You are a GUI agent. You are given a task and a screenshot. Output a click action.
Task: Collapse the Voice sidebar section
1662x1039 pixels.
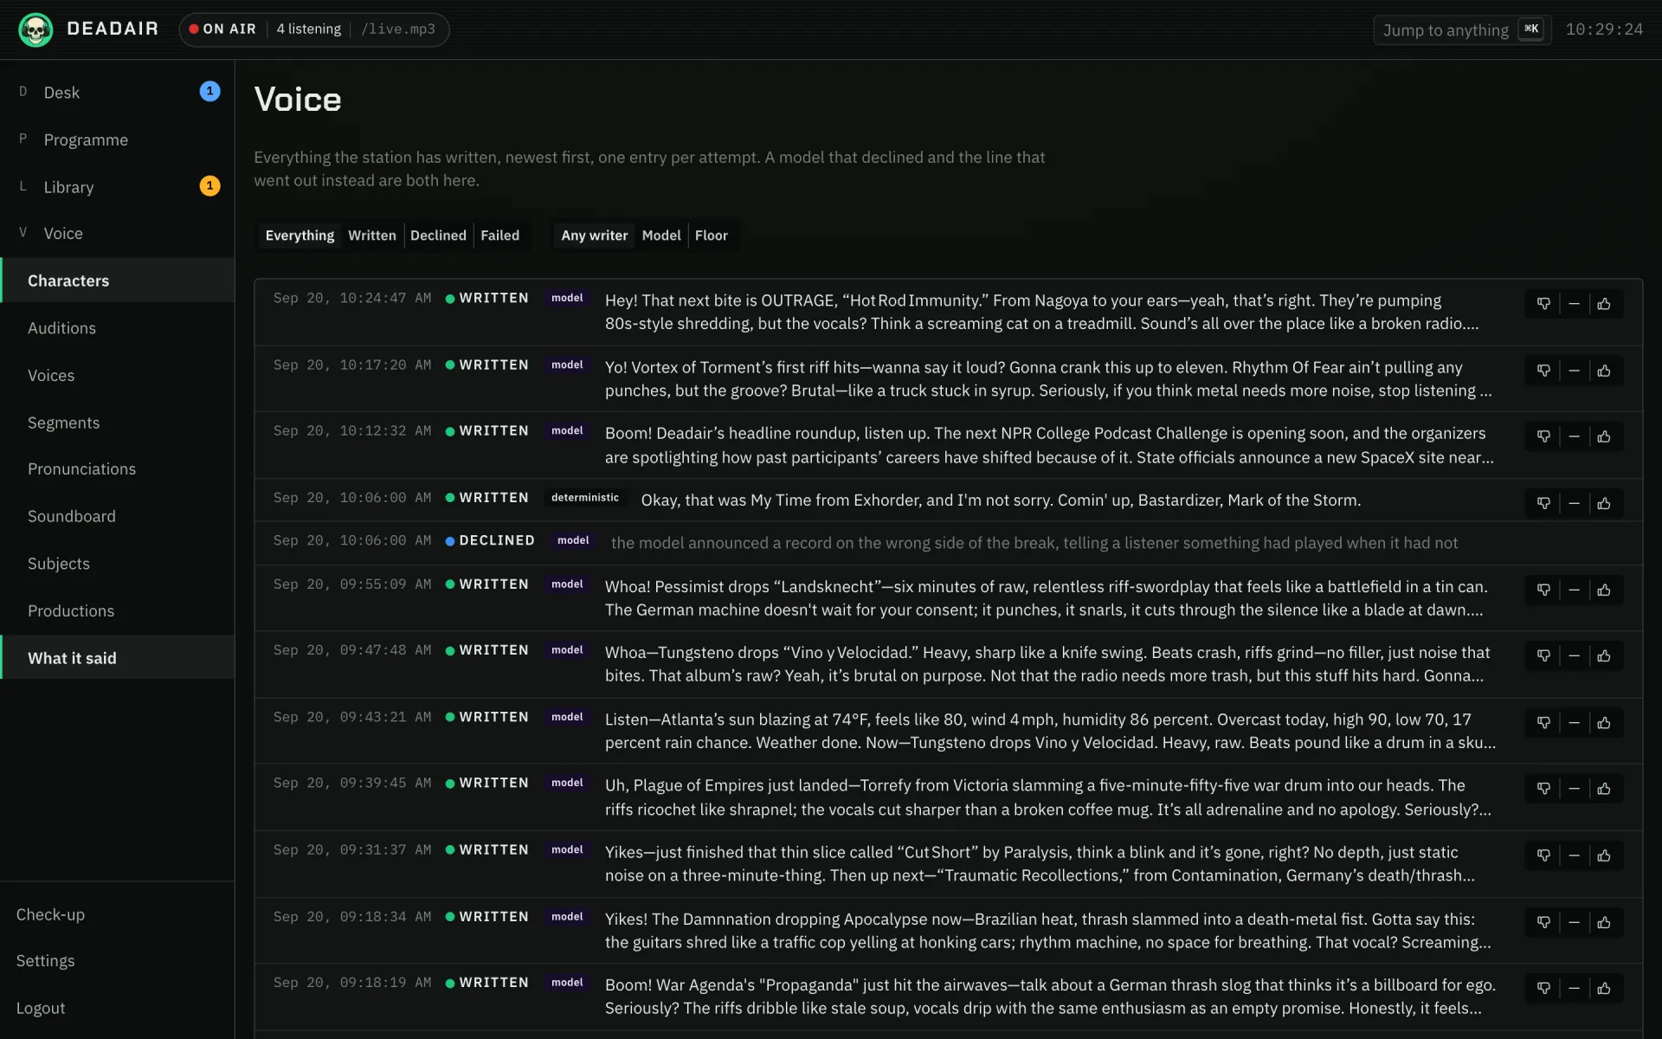tap(117, 233)
